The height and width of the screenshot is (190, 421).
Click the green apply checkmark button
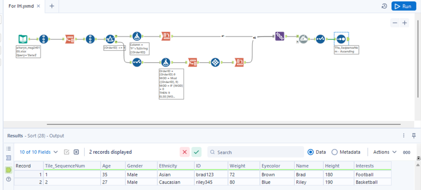tap(196, 152)
